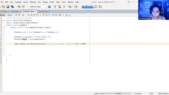
Task: Click the Profile Project toolbar icon
Action: (x=76, y=7)
